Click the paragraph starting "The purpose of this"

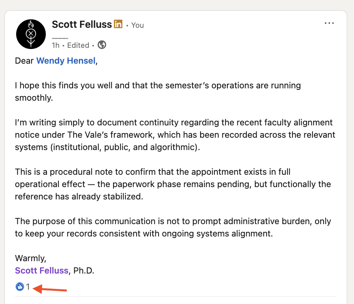(173, 228)
